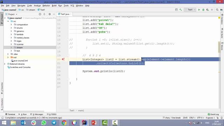224x126 pixels.
Task: Open the Terminal tool window
Action: click(10, 114)
